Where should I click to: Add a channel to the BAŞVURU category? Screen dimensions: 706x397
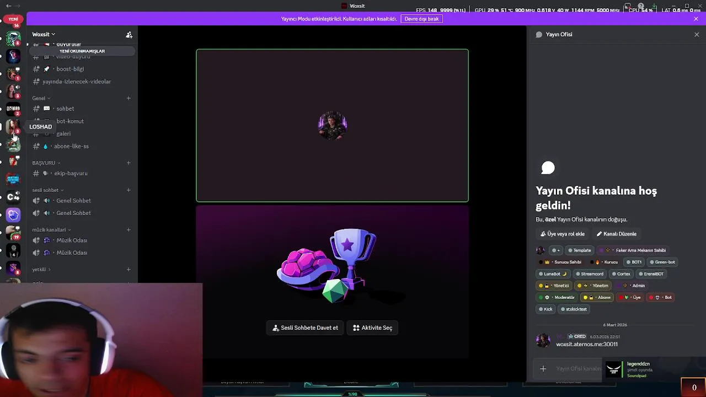(129, 163)
